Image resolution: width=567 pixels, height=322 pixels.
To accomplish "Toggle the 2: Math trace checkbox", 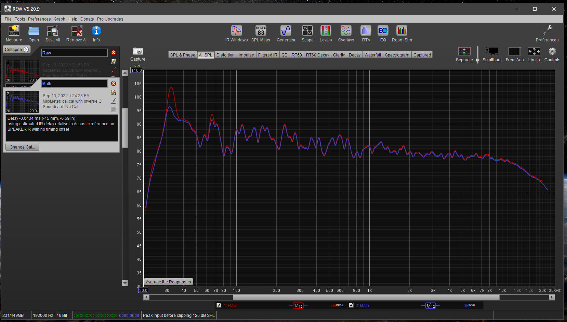I will tap(351, 305).
